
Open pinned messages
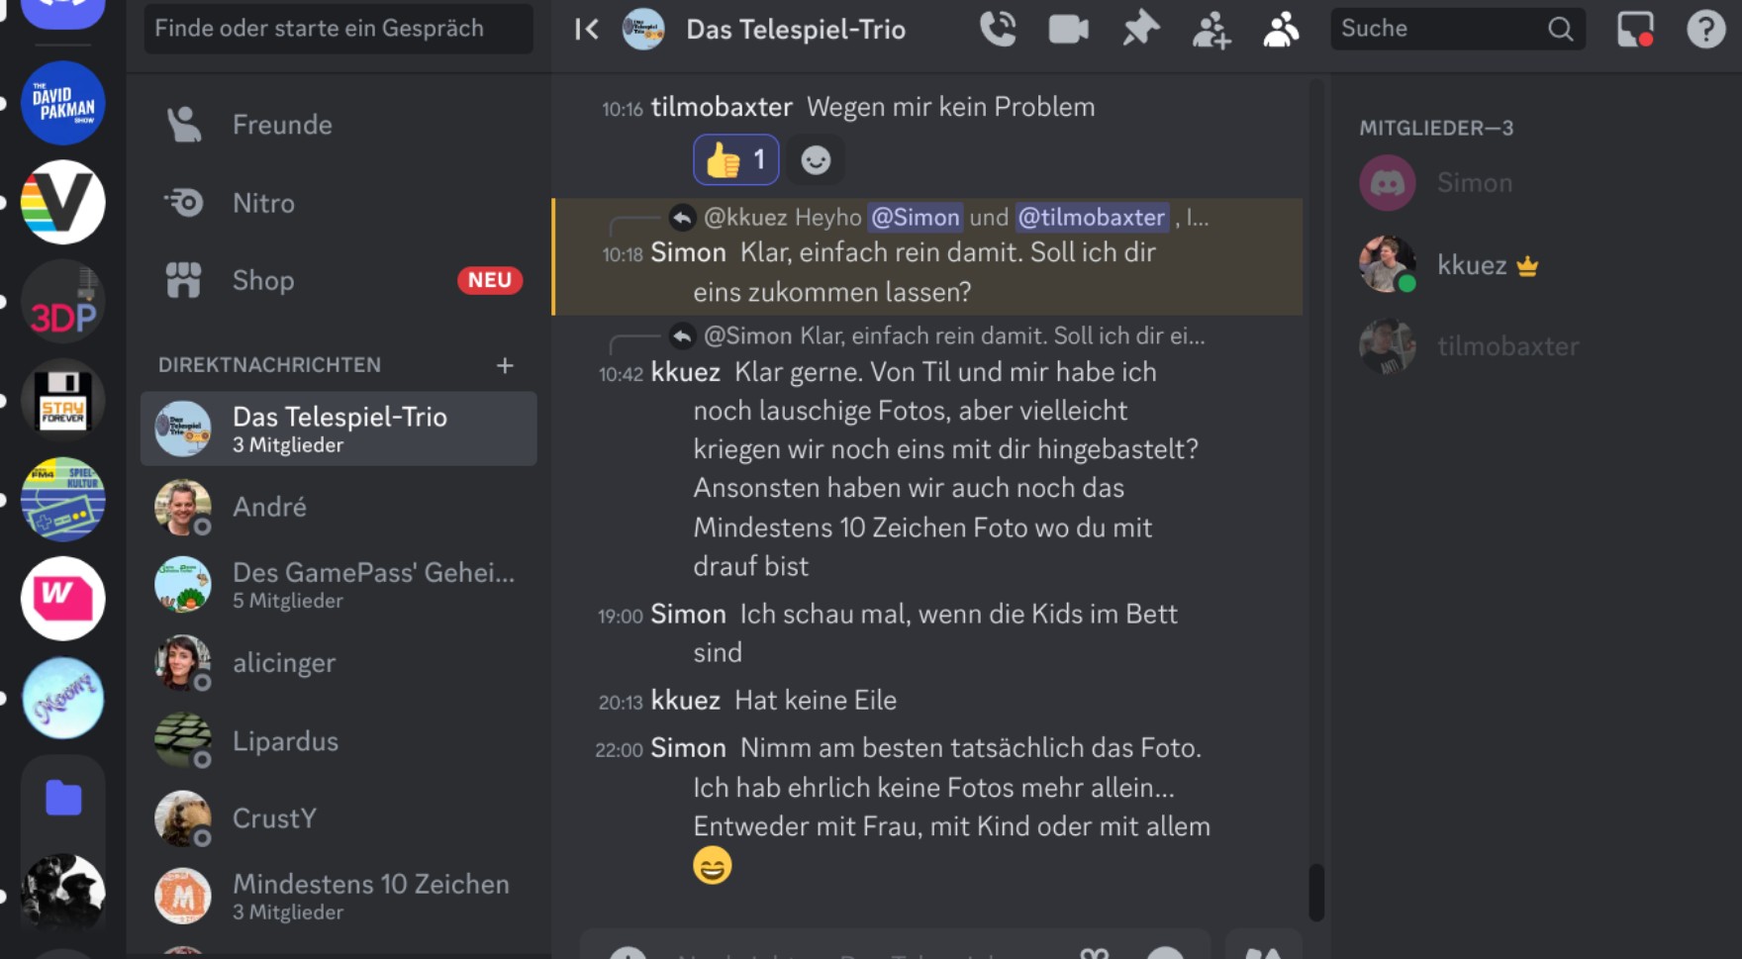[x=1140, y=29]
